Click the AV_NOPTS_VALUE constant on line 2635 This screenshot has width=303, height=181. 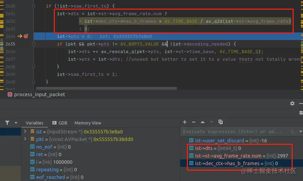[x=140, y=44]
